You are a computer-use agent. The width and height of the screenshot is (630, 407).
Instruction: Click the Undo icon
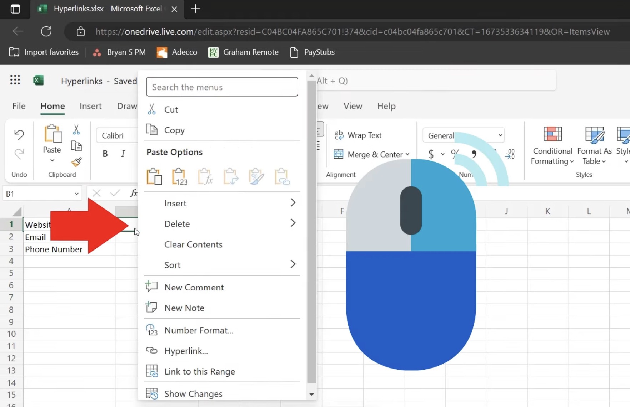[19, 134]
